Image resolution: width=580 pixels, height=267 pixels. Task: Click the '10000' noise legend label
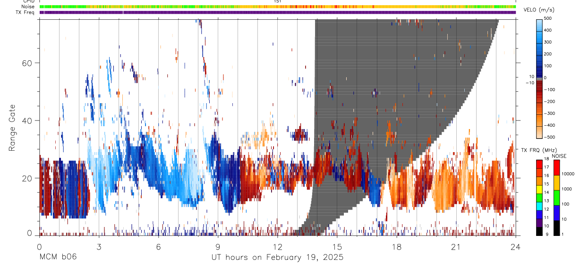coord(569,174)
